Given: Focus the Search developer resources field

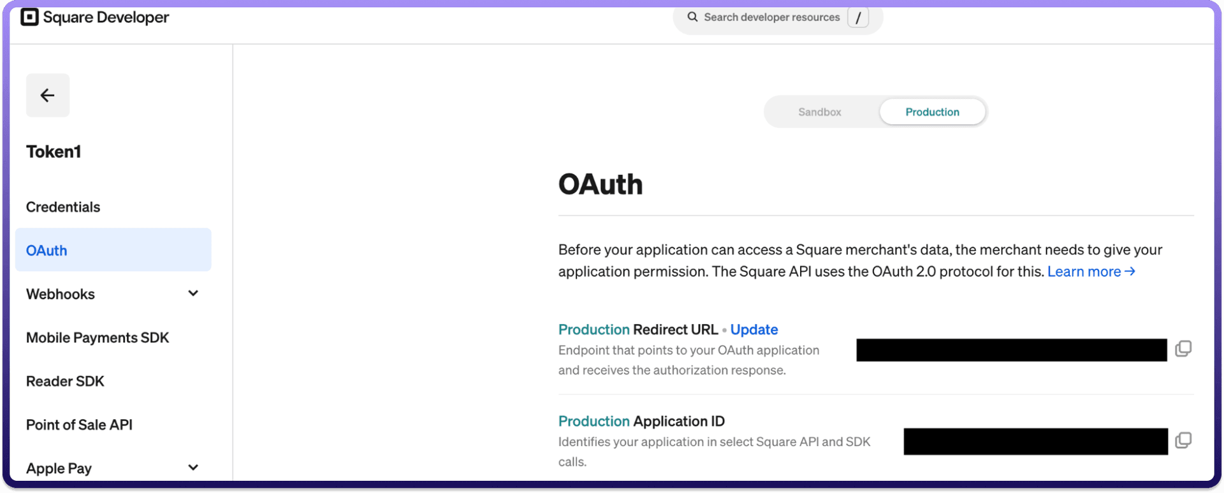Looking at the screenshot, I should point(771,17).
